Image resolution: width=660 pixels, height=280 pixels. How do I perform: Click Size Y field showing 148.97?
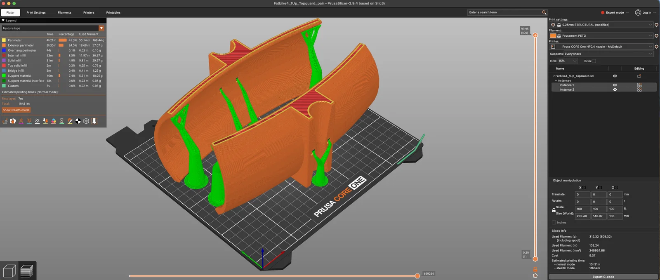599,216
